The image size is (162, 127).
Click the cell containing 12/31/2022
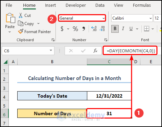109,96
